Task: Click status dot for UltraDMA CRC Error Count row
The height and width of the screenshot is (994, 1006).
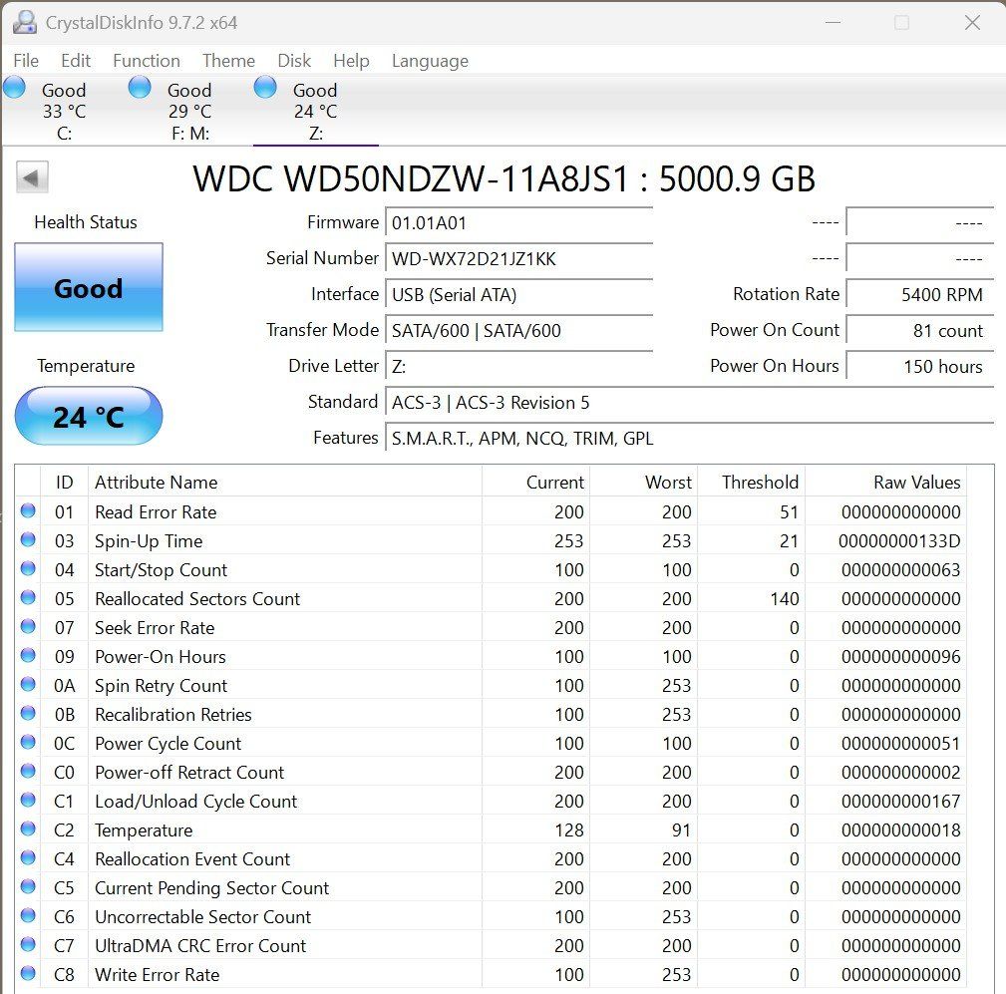Action: (28, 944)
